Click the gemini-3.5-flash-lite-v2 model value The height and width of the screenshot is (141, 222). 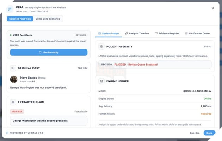click(x=197, y=91)
